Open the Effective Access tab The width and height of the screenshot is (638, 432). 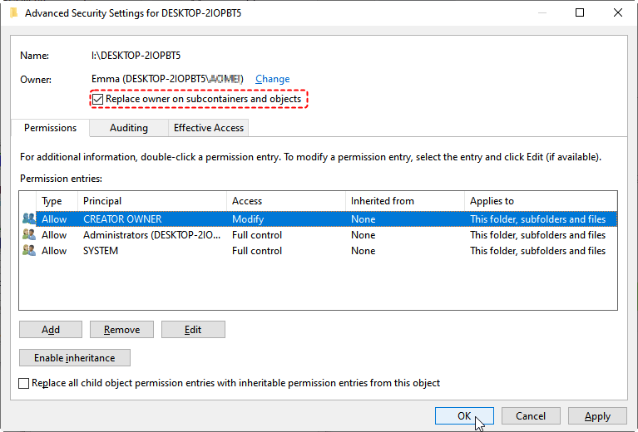[x=208, y=128]
